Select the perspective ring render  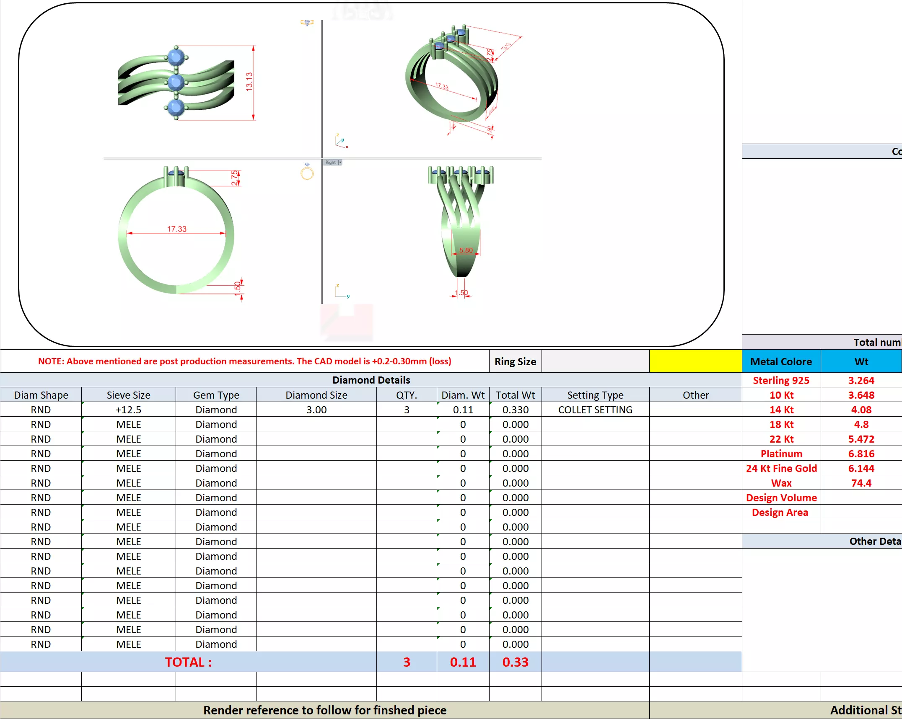pyautogui.click(x=452, y=75)
